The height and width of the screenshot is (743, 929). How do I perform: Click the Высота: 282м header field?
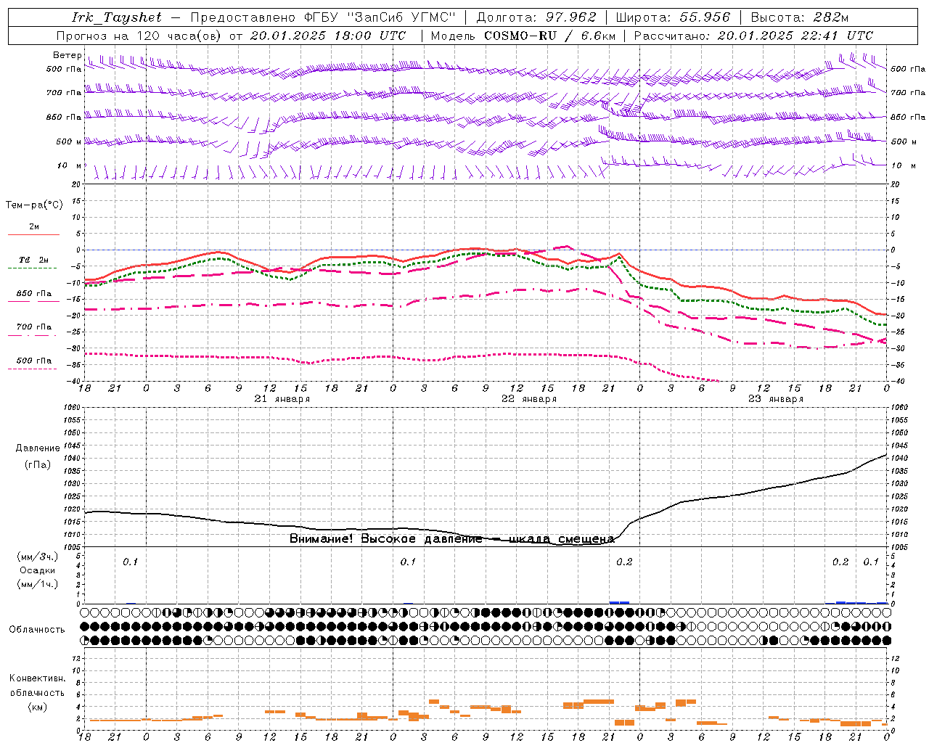pos(799,17)
